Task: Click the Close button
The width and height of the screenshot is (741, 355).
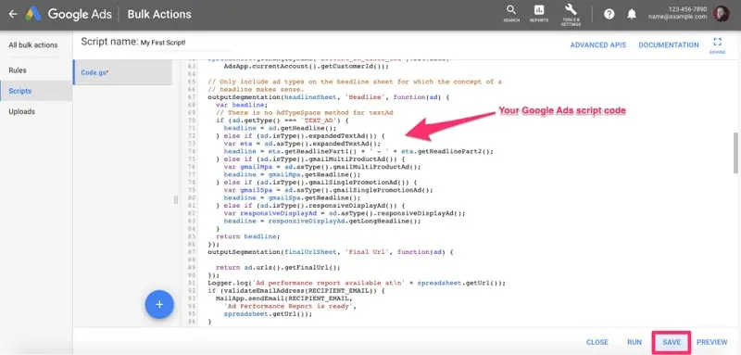Action: pos(597,342)
